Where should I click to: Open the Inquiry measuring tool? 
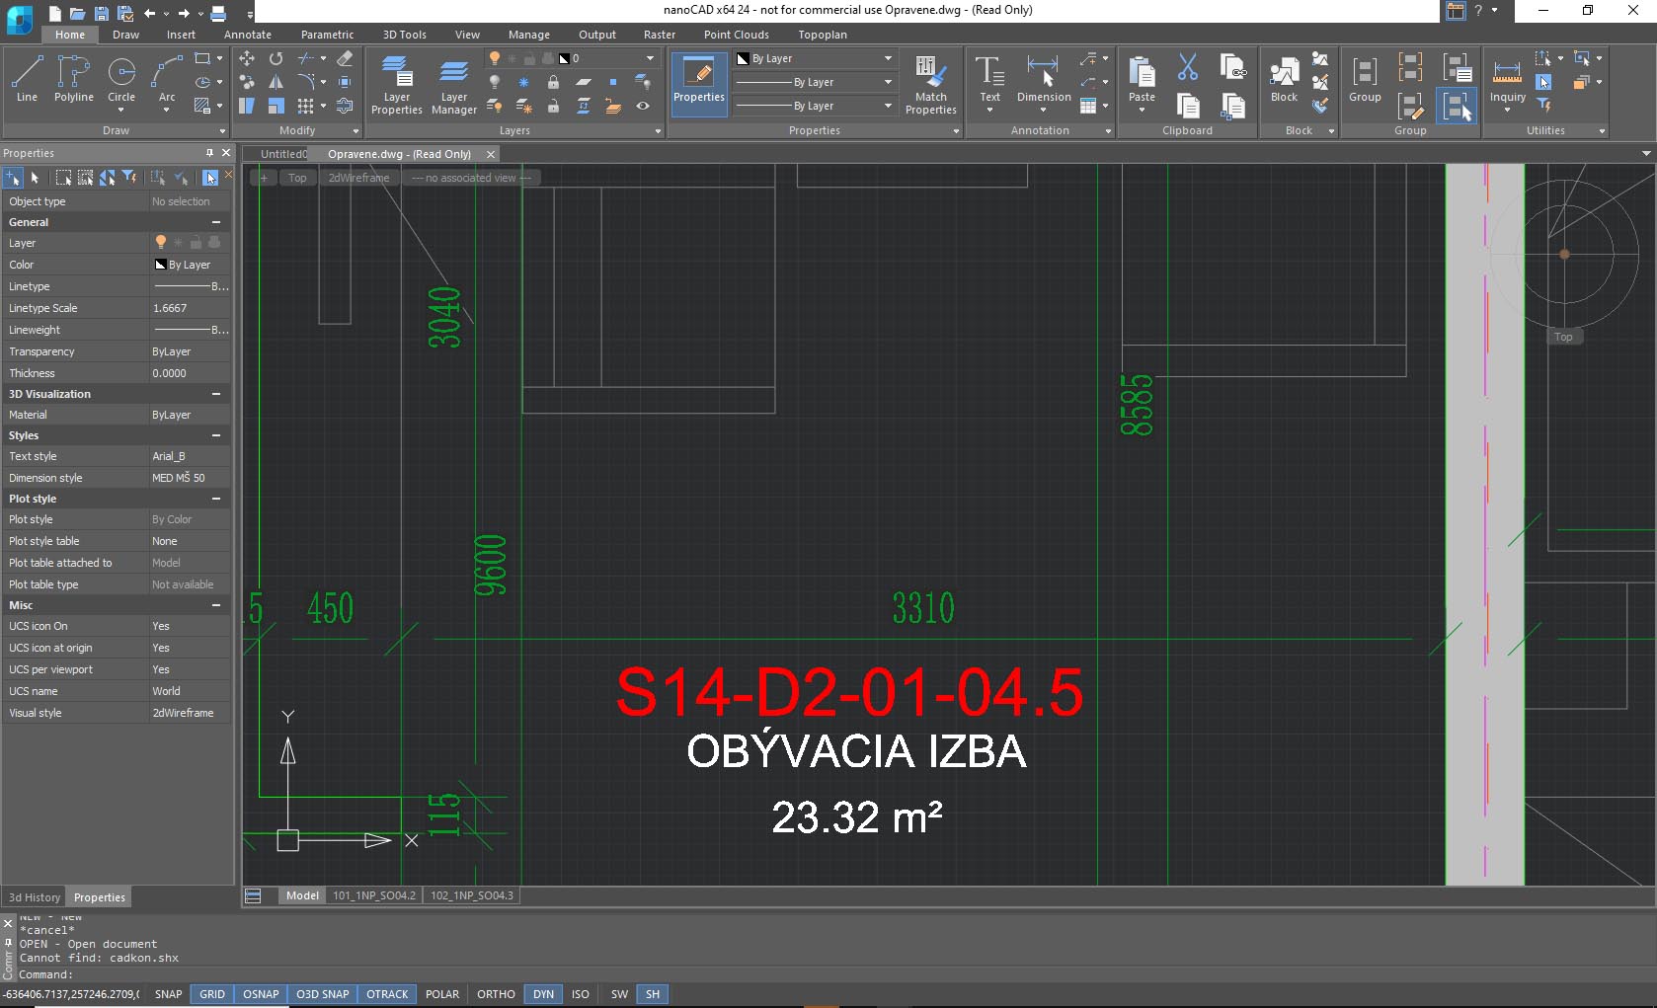[x=1507, y=79]
